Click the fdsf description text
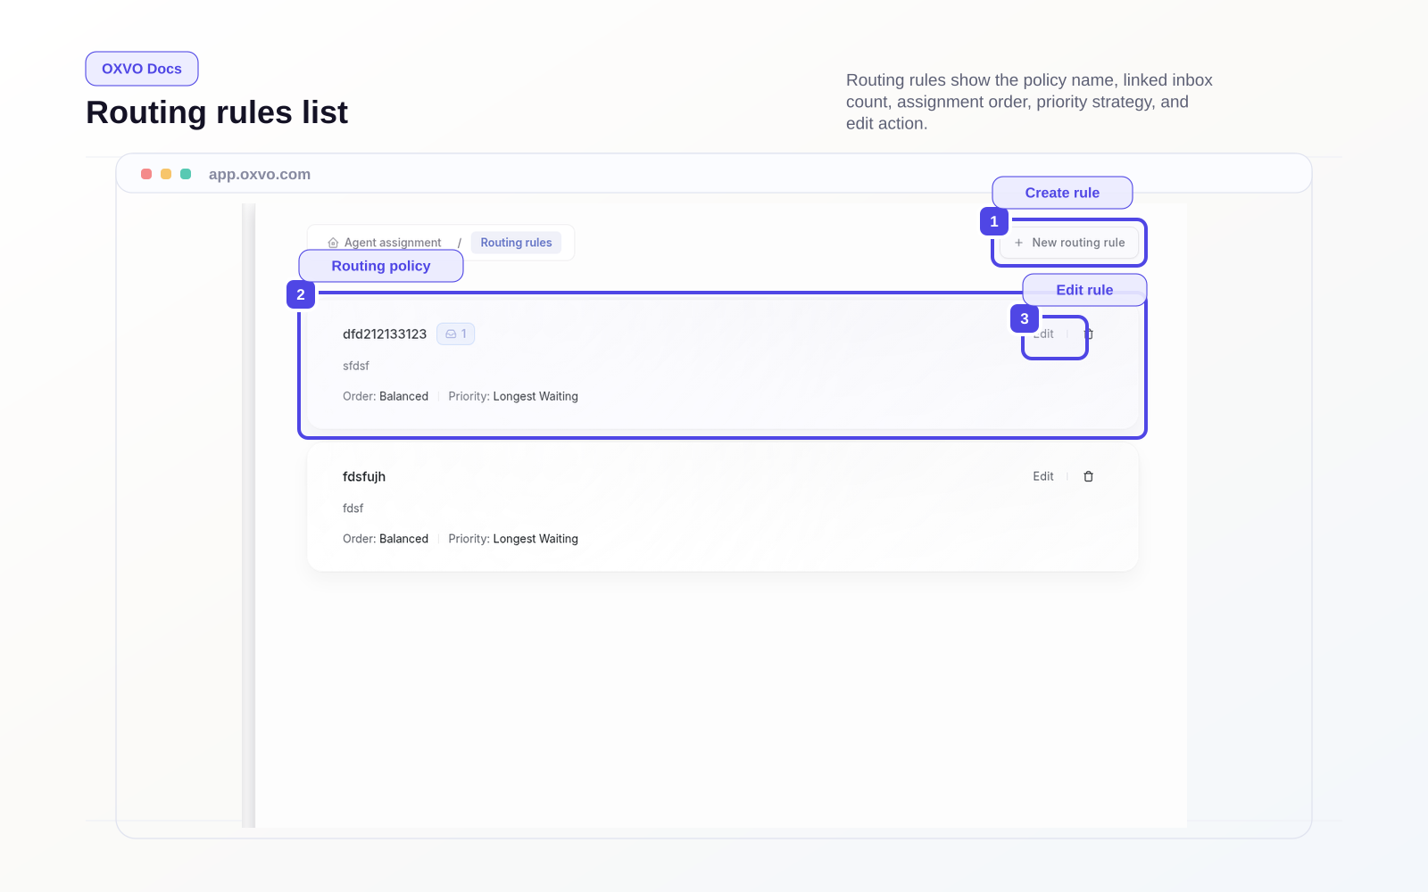Viewport: 1428px width, 892px height. [353, 508]
